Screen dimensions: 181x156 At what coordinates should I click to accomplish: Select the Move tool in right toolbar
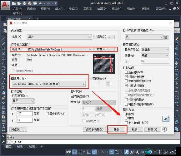177,63
